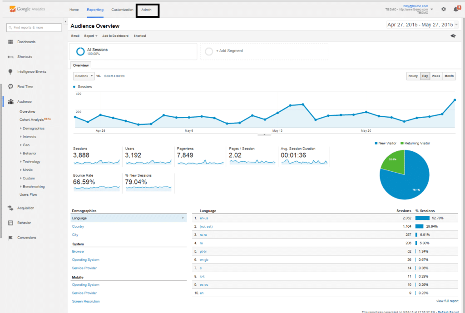The height and width of the screenshot is (313, 465).
Task: Open the Admin tab
Action: [x=147, y=10]
